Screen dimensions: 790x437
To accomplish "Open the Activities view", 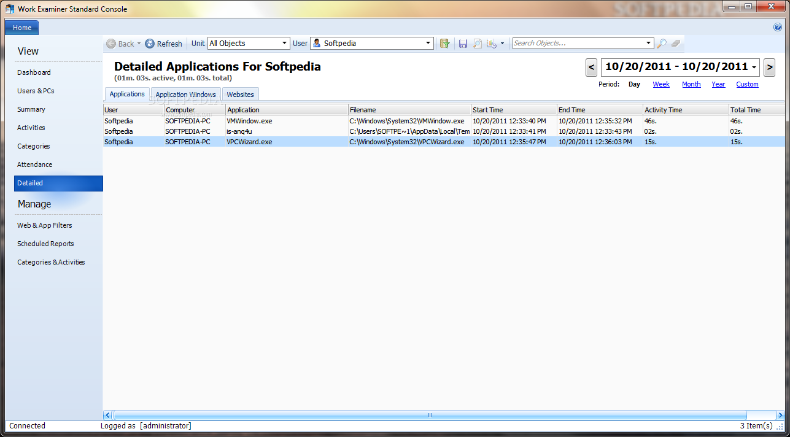I will click(x=31, y=128).
